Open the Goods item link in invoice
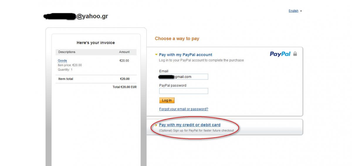 (62, 61)
